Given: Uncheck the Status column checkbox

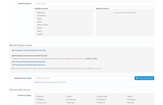Looking at the screenshot, I should pos(66,96).
